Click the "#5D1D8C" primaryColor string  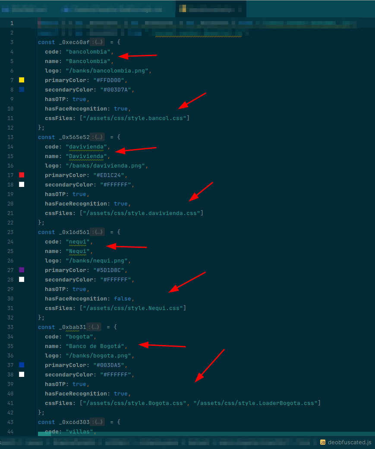109,270
